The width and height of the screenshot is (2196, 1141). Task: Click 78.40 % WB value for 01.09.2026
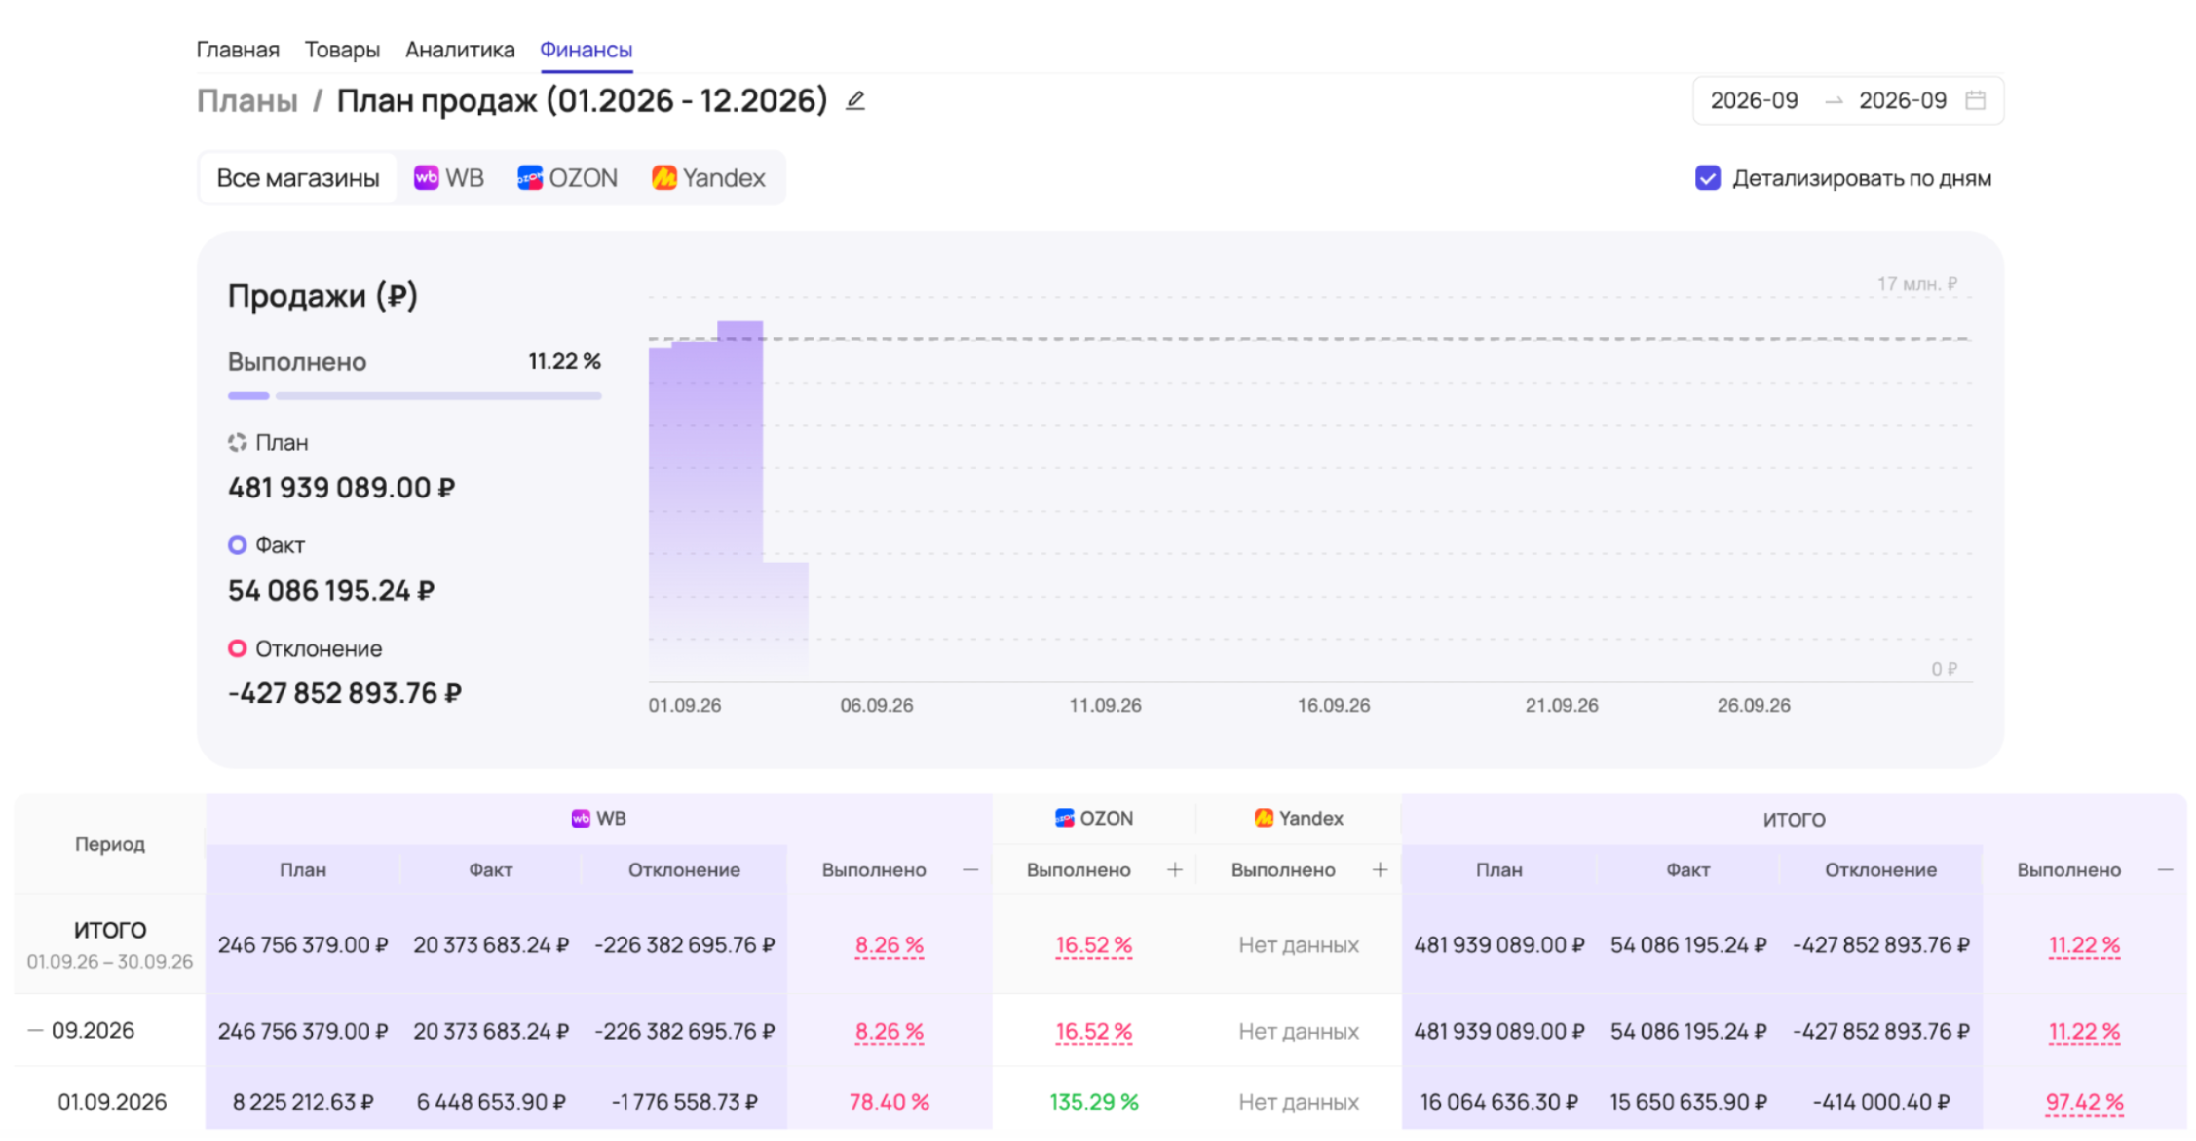[x=889, y=1102]
